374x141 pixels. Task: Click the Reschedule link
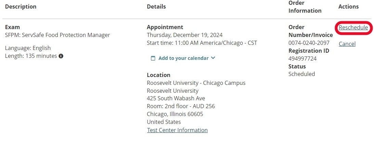point(353,28)
